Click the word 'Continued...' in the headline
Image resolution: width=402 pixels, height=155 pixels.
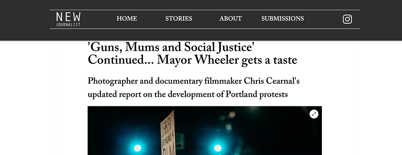120,60
